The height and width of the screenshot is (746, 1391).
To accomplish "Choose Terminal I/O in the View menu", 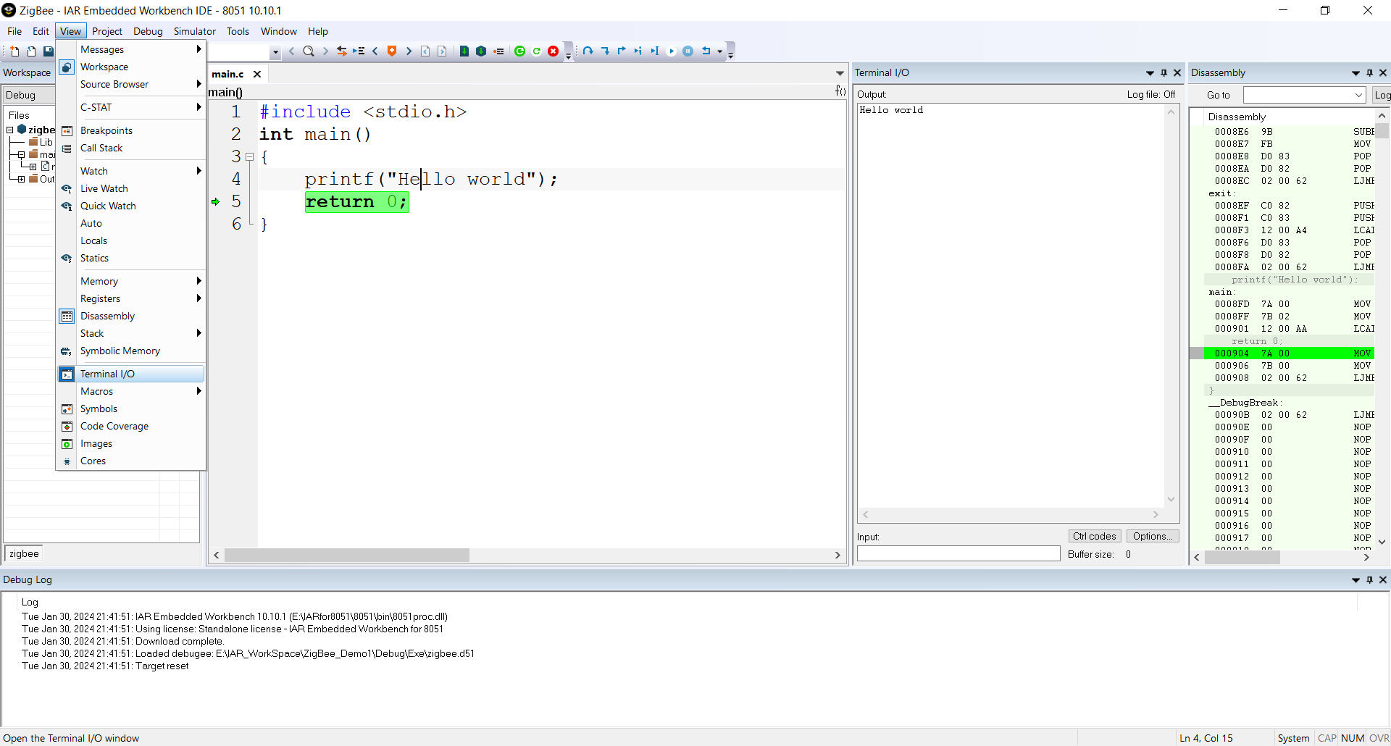I will coord(131,374).
